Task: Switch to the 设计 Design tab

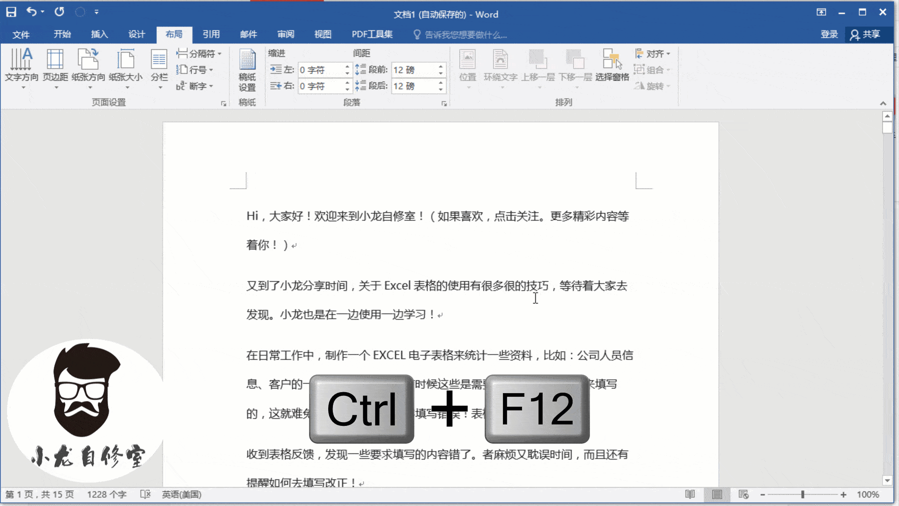Action: (x=137, y=35)
